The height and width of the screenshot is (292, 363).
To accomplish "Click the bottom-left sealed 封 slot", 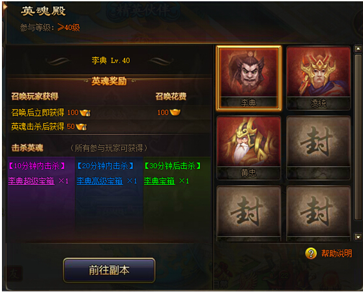I will [249, 214].
